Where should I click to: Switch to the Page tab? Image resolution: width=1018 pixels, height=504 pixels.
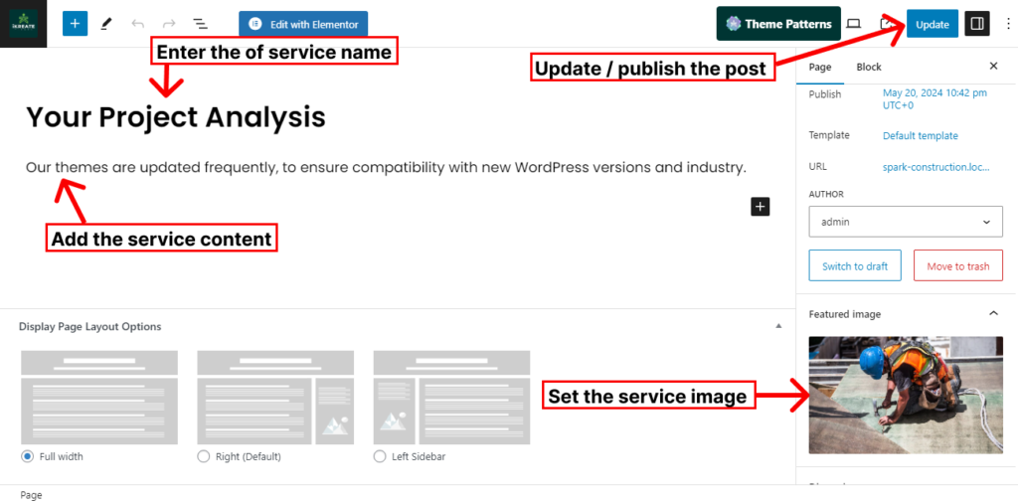(820, 67)
